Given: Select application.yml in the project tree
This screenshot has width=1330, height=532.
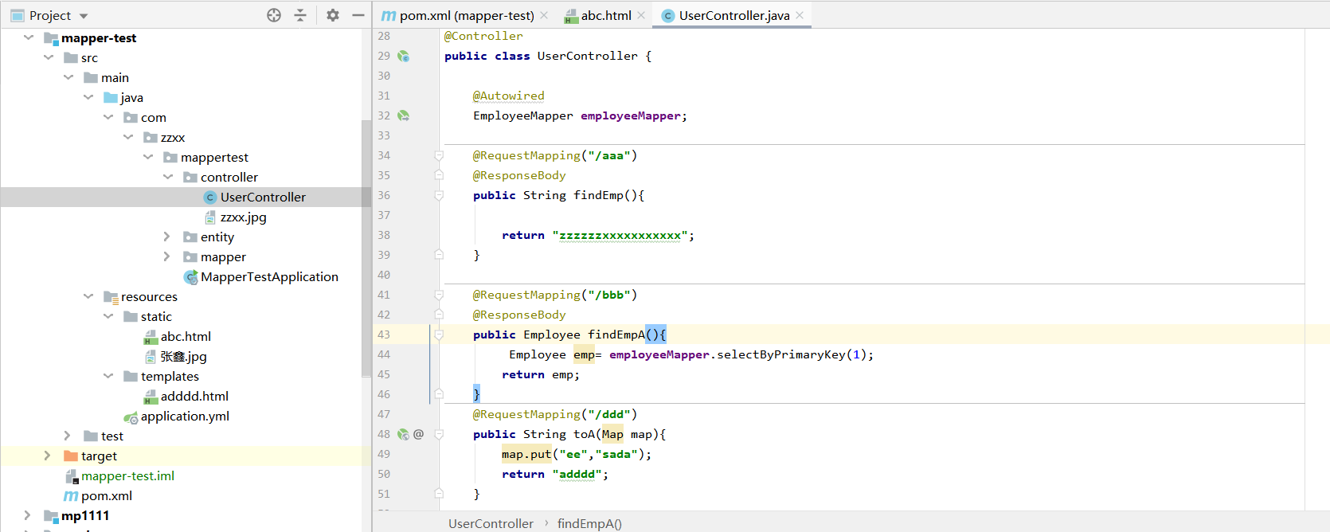Looking at the screenshot, I should 185,416.
